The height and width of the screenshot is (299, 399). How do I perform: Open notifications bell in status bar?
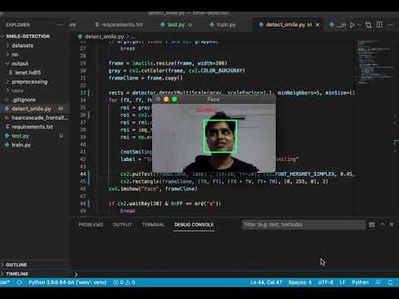390,282
